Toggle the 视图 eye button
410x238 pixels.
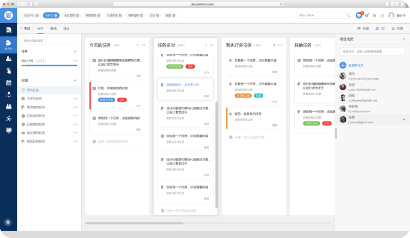[363, 28]
